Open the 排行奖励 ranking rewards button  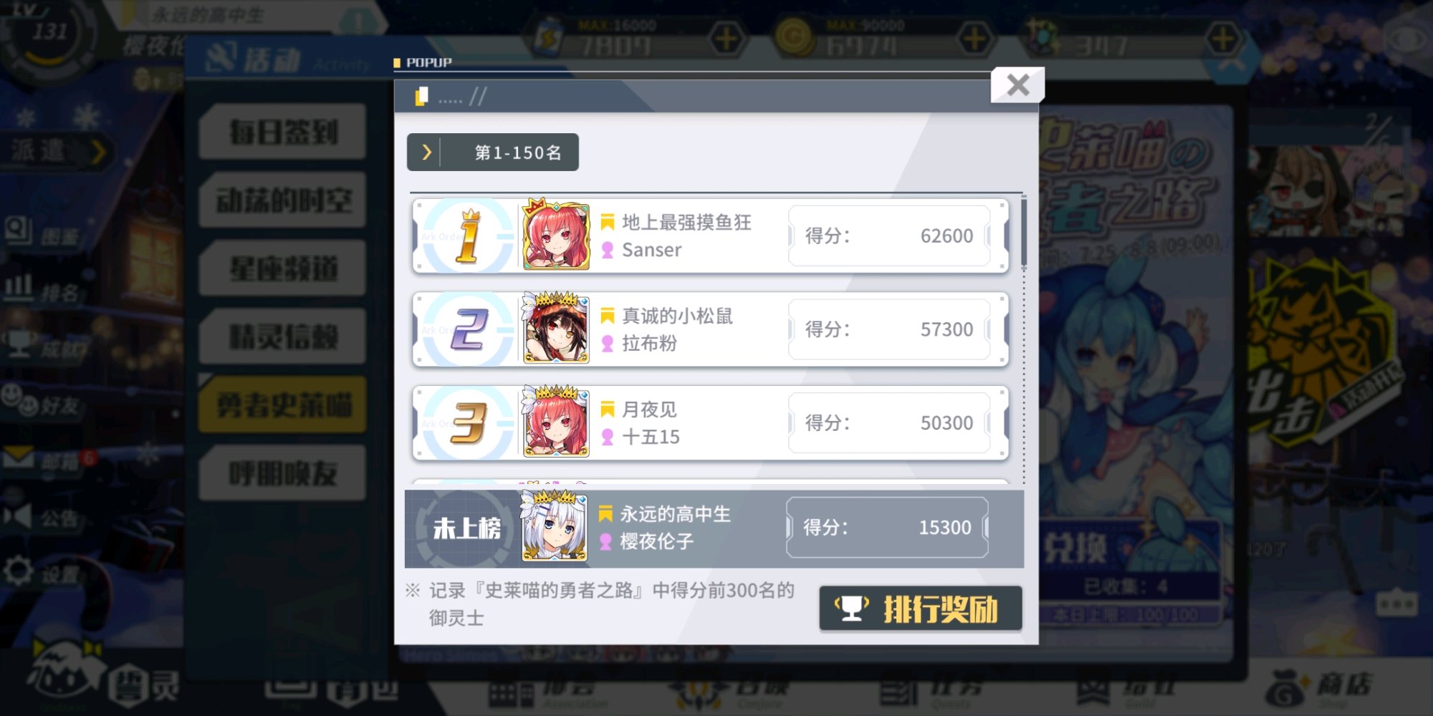tap(921, 609)
